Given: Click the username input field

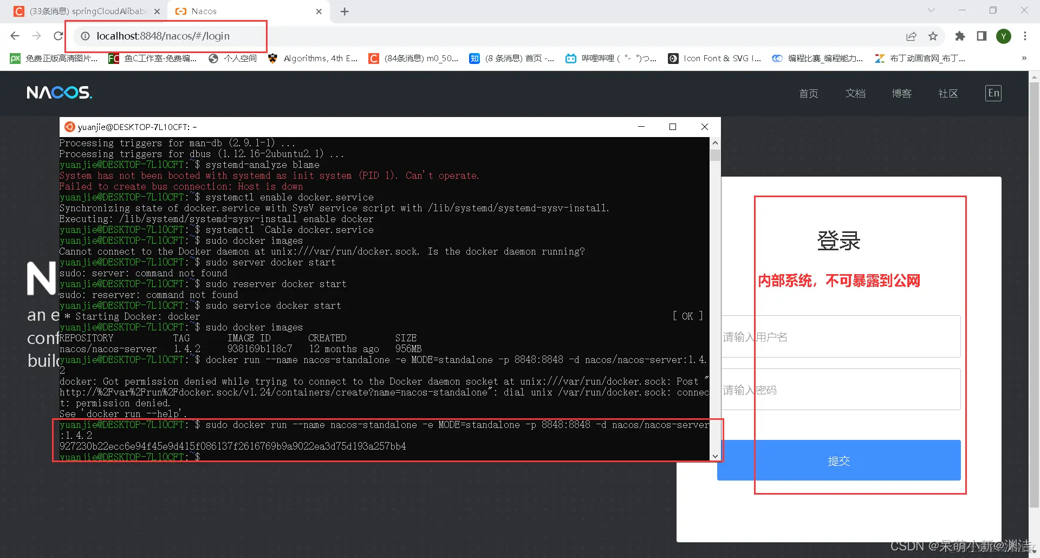Looking at the screenshot, I should tap(841, 336).
